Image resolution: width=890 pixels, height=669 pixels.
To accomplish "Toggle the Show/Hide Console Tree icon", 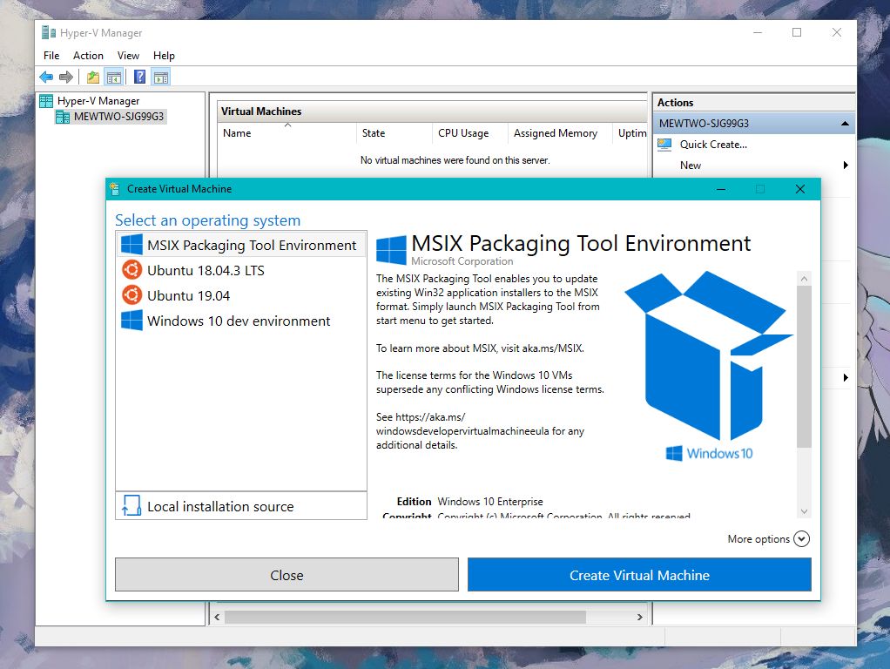I will tap(114, 77).
